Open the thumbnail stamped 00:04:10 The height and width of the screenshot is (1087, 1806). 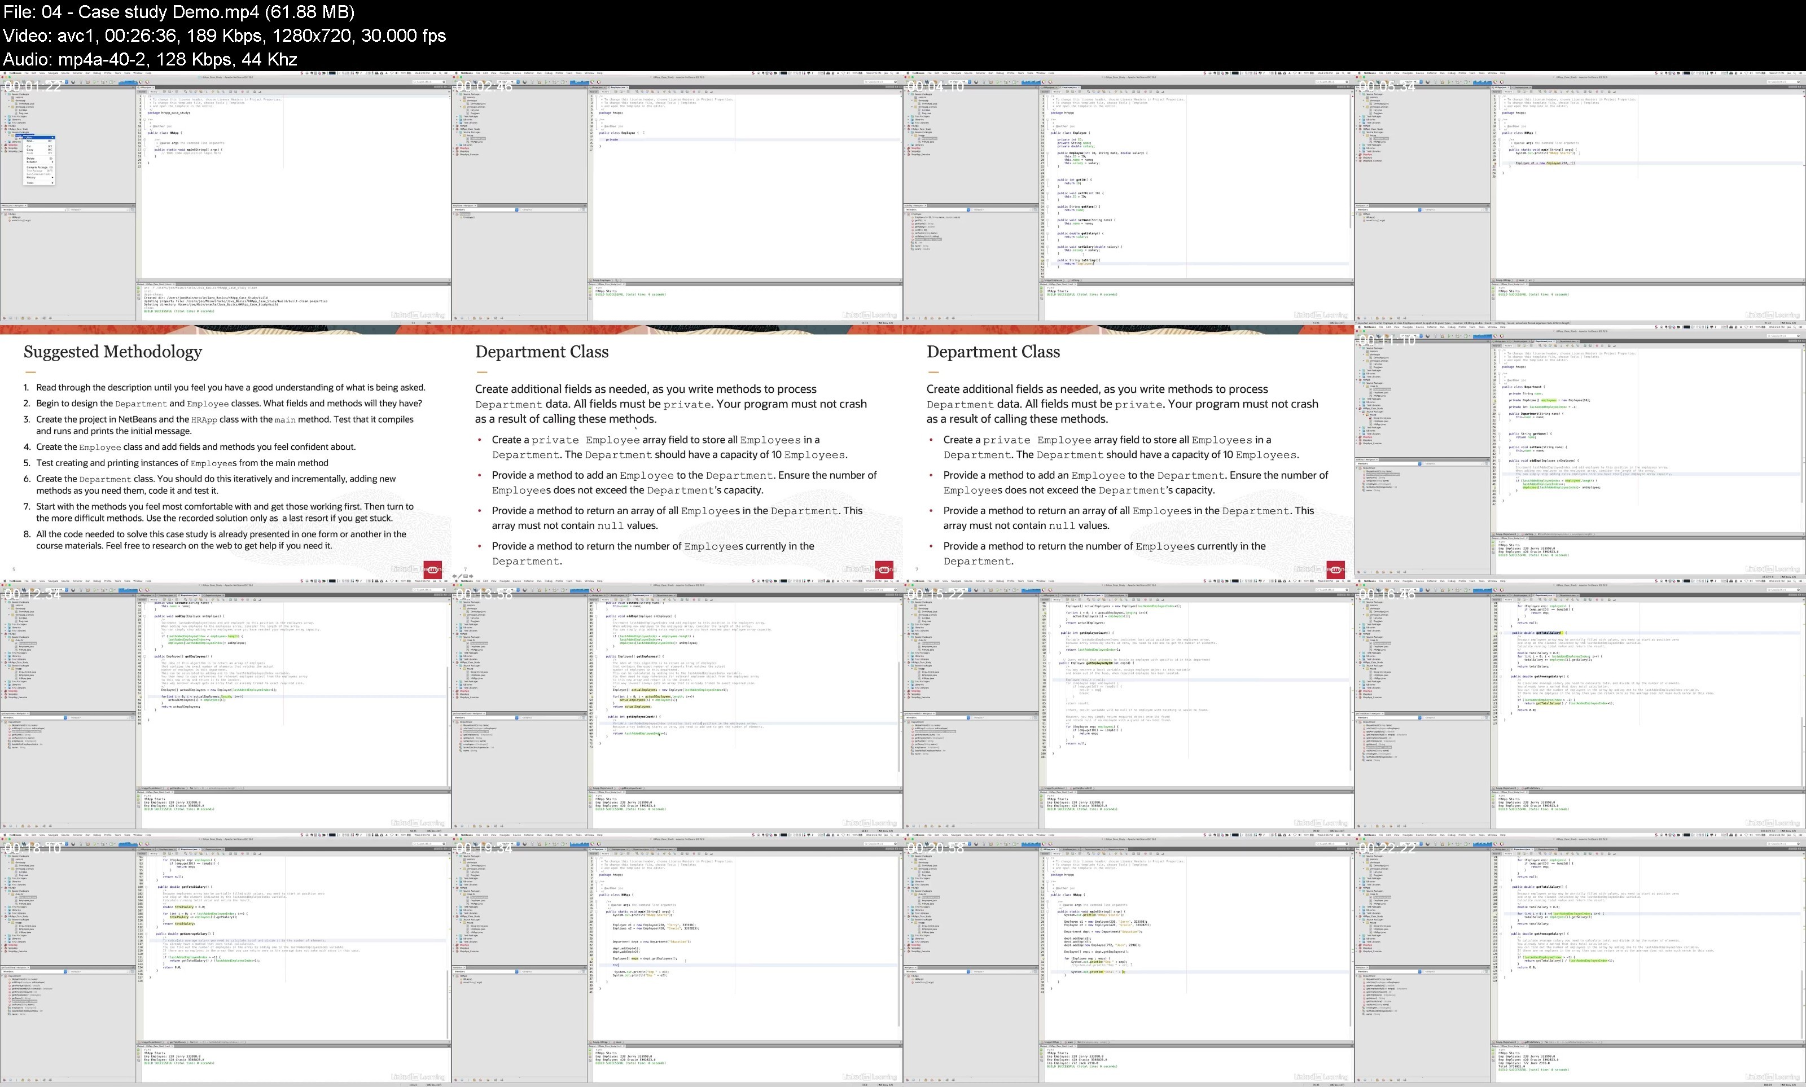coord(1129,198)
